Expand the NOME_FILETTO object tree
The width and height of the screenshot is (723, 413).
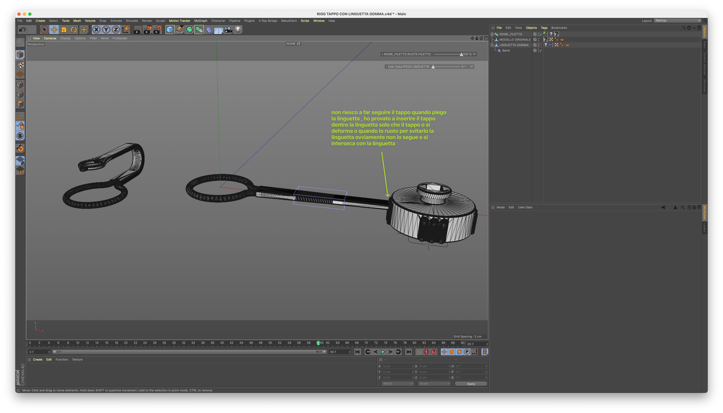[492, 34]
